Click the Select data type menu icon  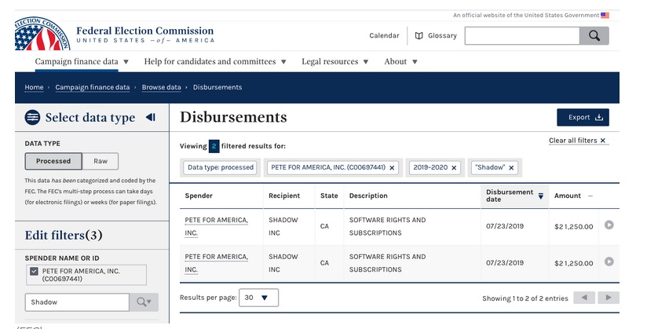click(x=32, y=118)
